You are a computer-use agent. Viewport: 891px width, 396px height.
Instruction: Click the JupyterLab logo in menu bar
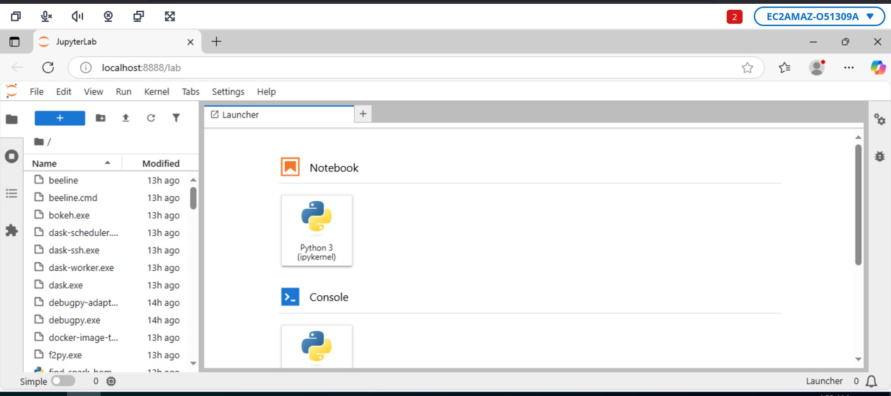coord(12,91)
